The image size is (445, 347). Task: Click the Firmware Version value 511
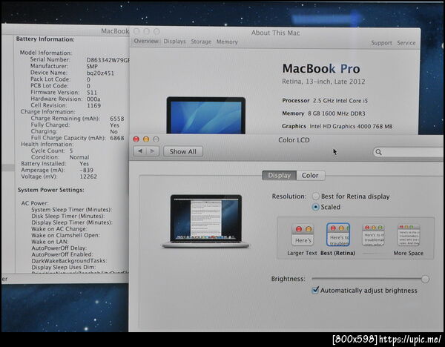(92, 93)
